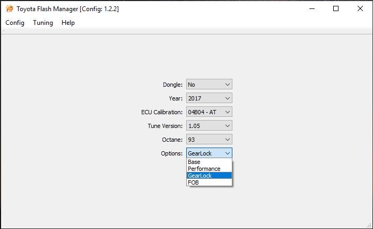This screenshot has height=229, width=373.
Task: Open the Tune Version dropdown
Action: tap(209, 126)
